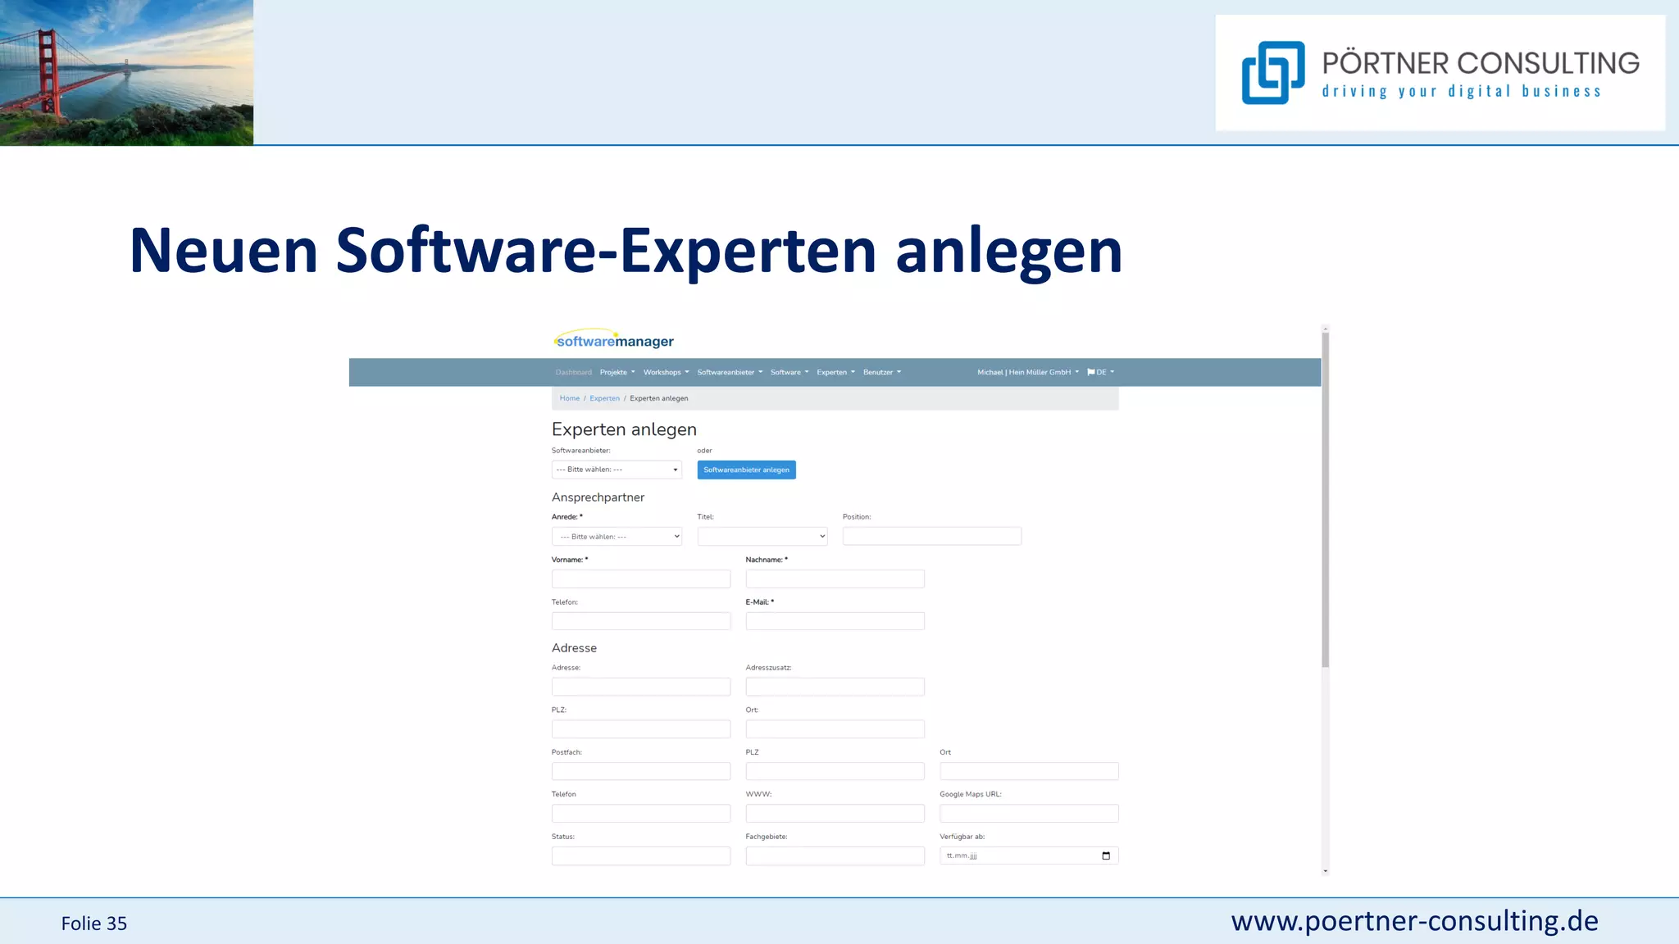1679x944 pixels.
Task: Open the calendar picker in Verfügbar ab
Action: tap(1106, 855)
